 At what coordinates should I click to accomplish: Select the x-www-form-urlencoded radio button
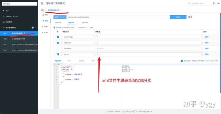point(54,28)
